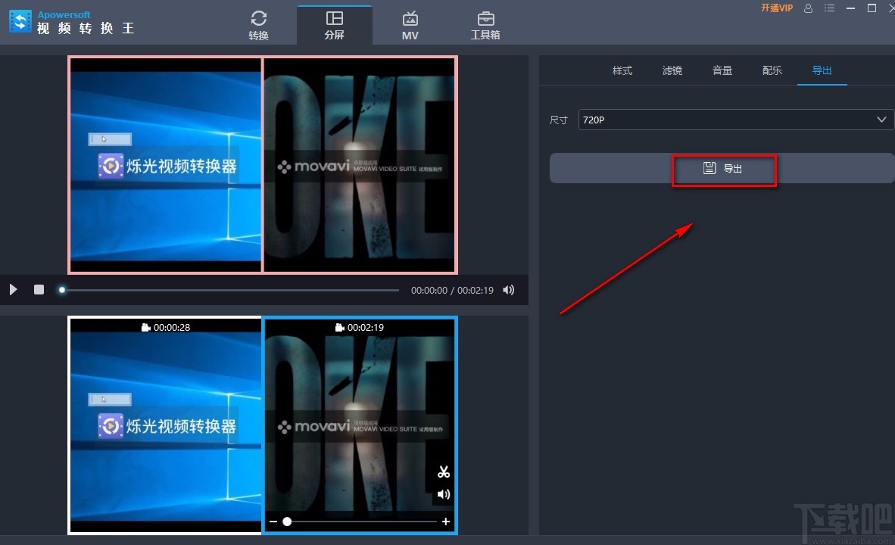The width and height of the screenshot is (895, 545).
Task: Mute the preview player volume
Action: (x=508, y=289)
